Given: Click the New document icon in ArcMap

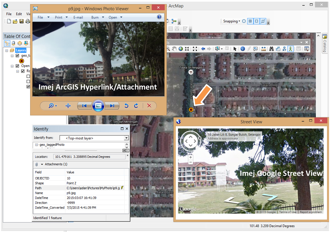Looking at the screenshot, I should [9, 21].
